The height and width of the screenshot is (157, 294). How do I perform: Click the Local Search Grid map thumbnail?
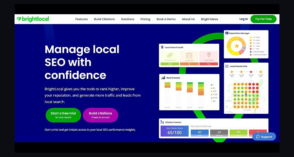pos(246,96)
